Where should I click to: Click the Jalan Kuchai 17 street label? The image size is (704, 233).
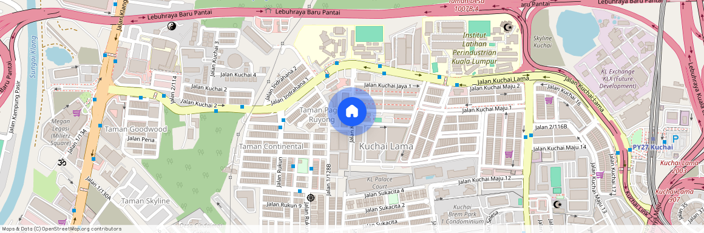click(x=614, y=174)
